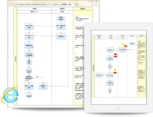
Task: Click the browser Forward arrow button
Action: click(14, 4)
